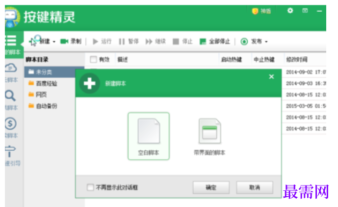Sort by the 修改时间 column header

click(297, 59)
